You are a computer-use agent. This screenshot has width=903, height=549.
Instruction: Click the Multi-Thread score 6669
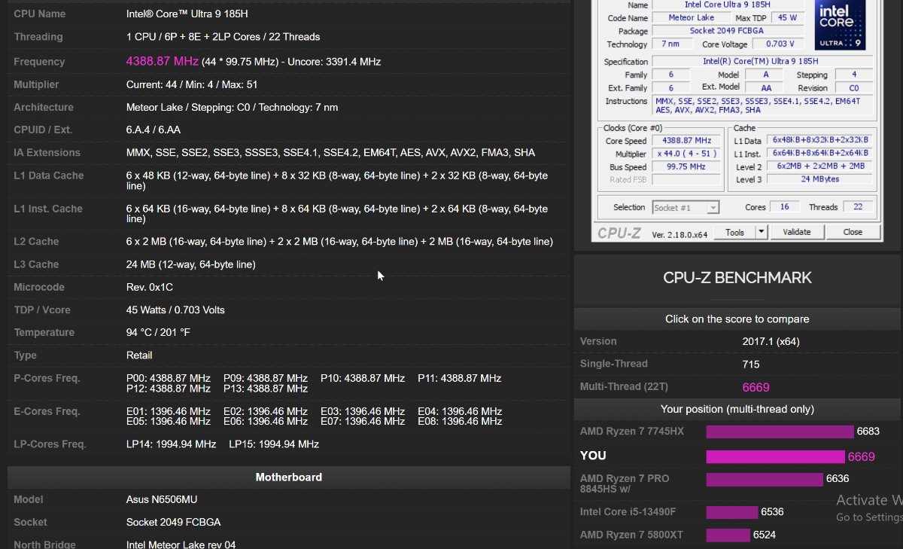[x=756, y=387]
